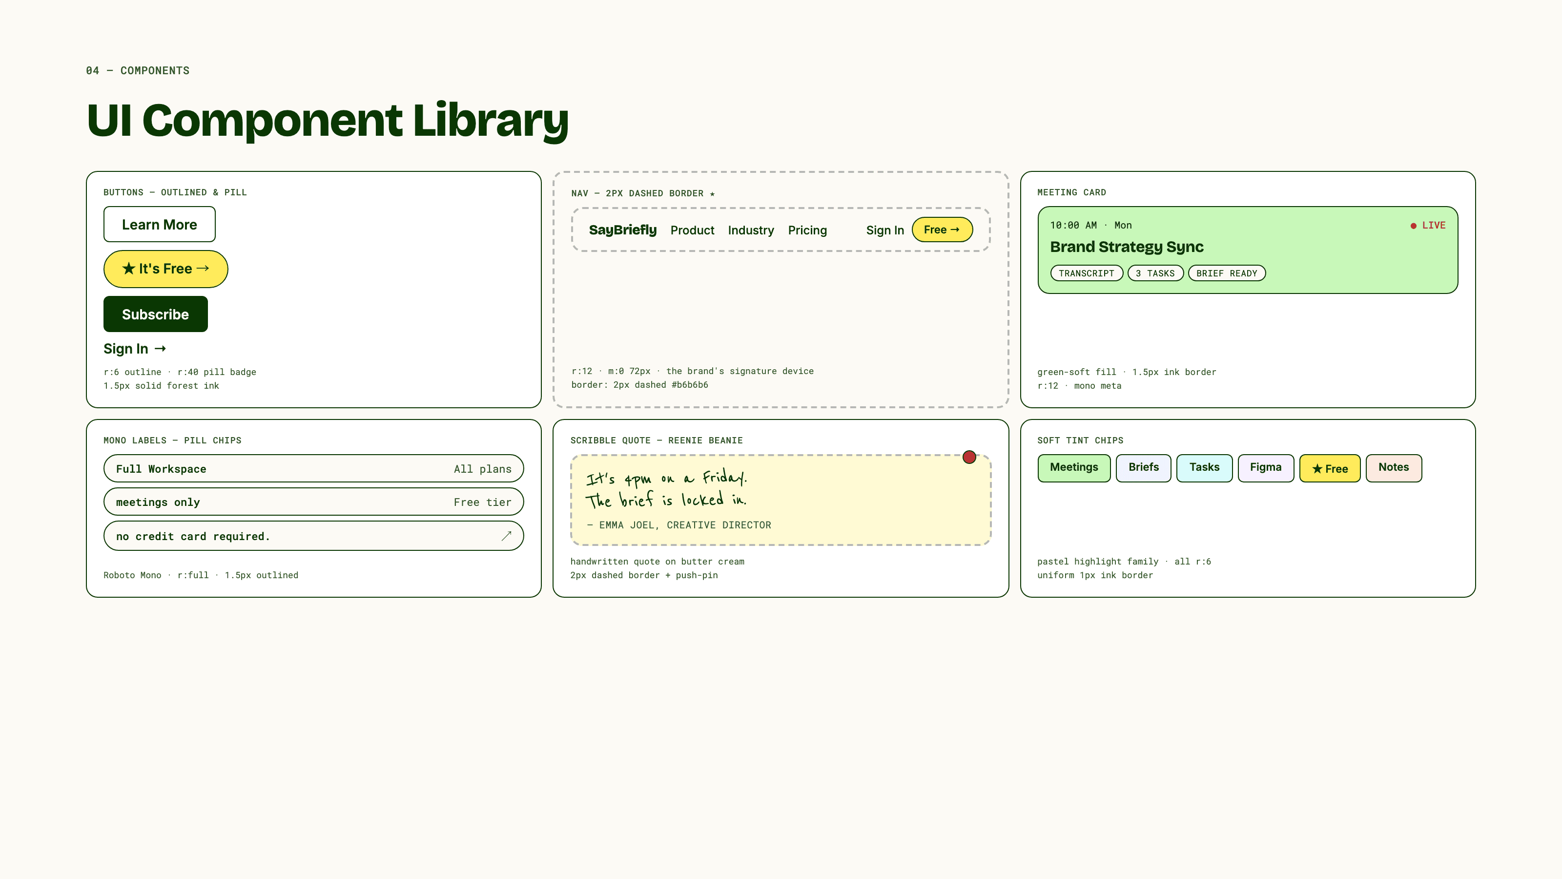
Task: Select the BRIEF READY chip
Action: pyautogui.click(x=1227, y=273)
